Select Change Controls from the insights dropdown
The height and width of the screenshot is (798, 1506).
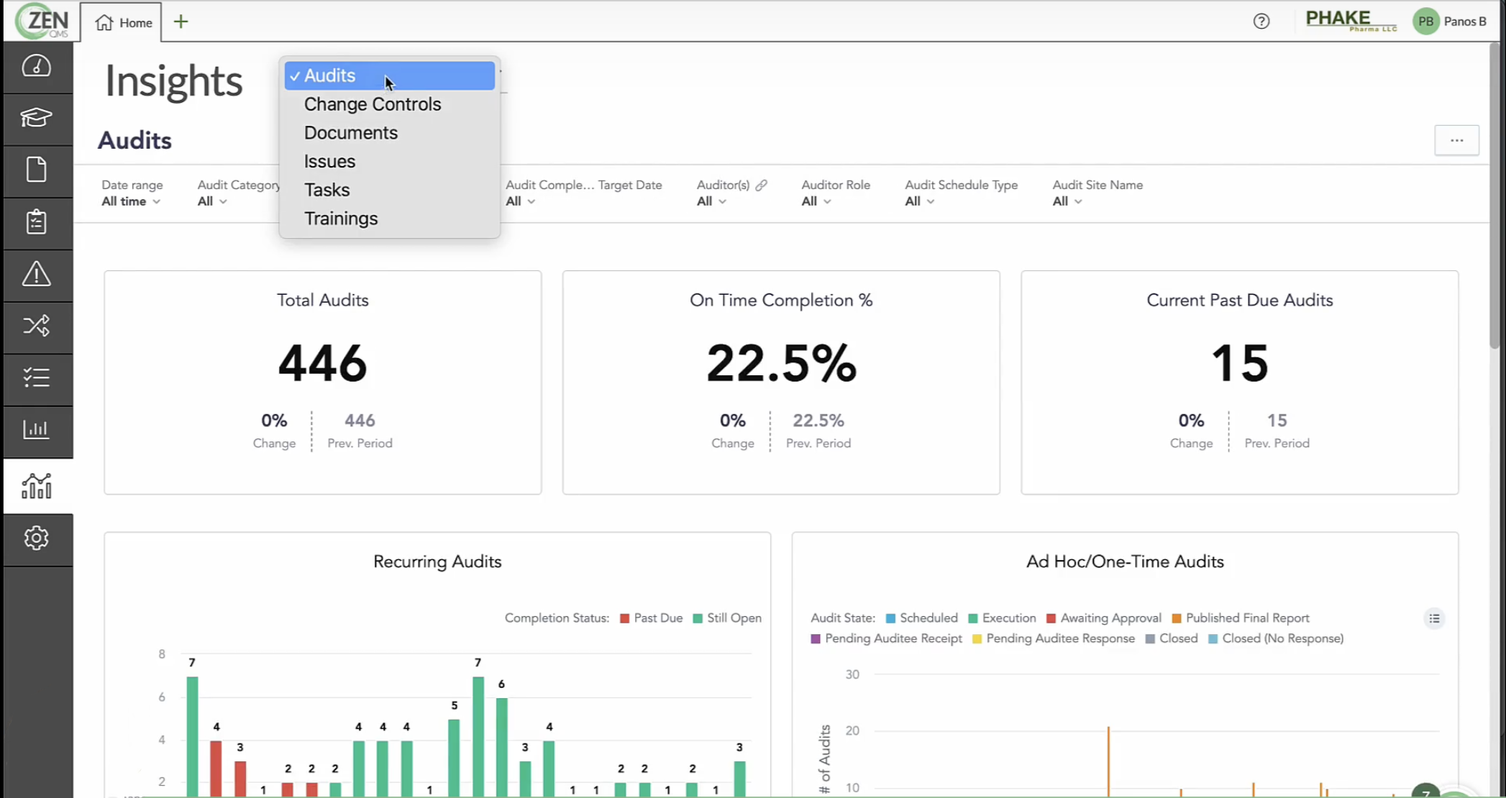pyautogui.click(x=373, y=104)
